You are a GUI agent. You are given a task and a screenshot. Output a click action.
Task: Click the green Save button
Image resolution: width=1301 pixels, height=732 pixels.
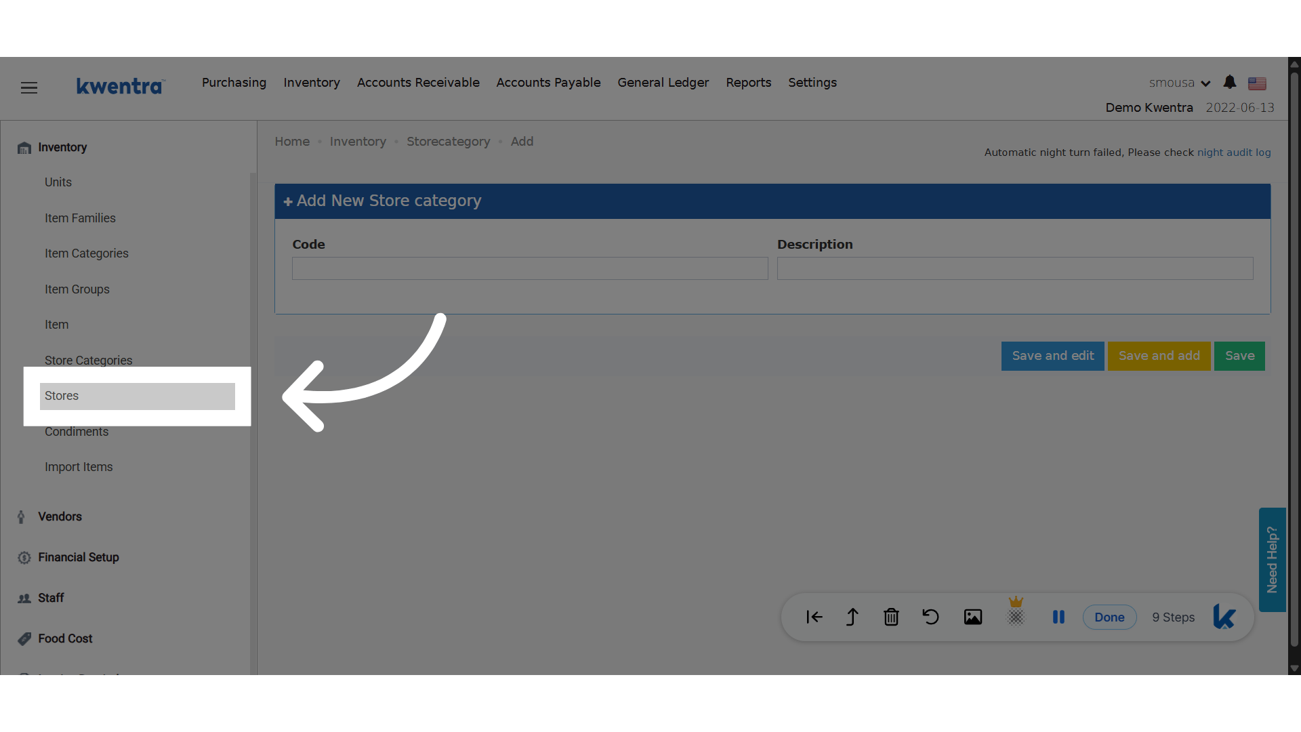tap(1239, 357)
